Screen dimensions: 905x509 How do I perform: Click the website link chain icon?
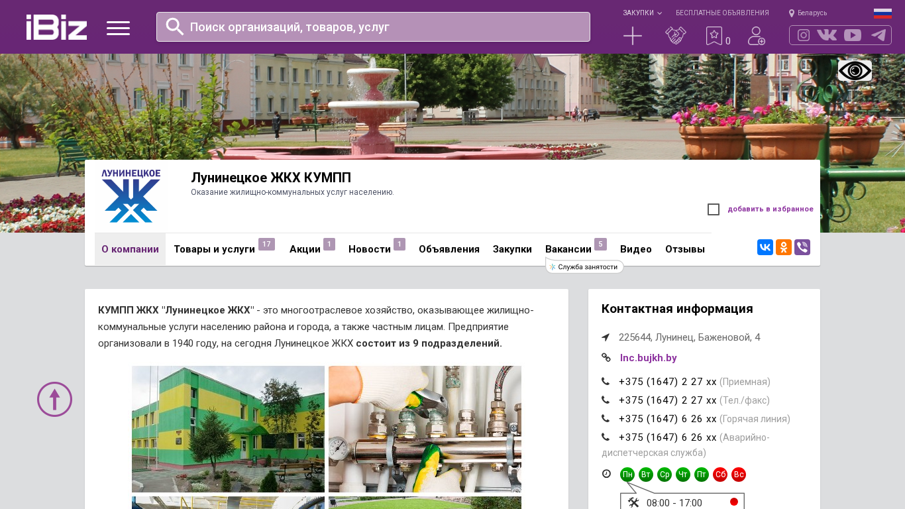606,358
